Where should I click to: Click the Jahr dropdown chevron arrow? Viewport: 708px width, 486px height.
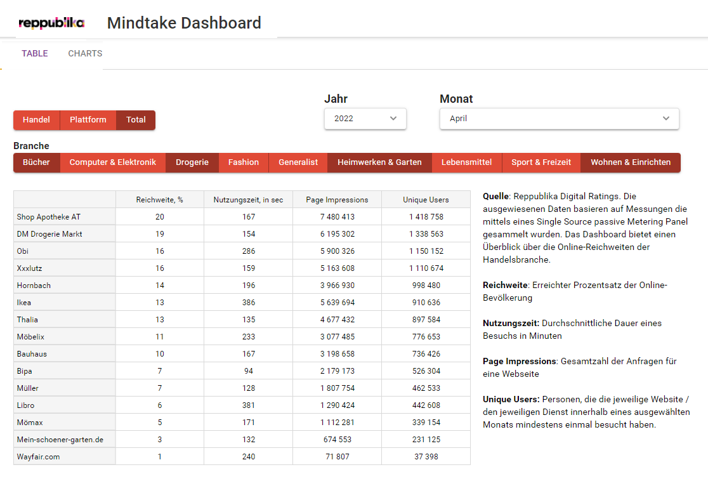tap(393, 119)
